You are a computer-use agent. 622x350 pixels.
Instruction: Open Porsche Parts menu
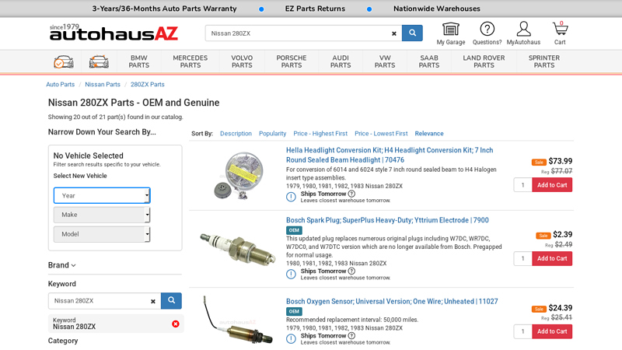coord(291,61)
